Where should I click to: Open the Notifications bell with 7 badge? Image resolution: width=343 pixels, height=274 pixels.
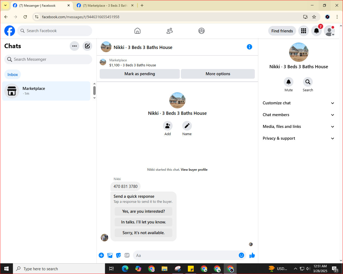point(316,31)
